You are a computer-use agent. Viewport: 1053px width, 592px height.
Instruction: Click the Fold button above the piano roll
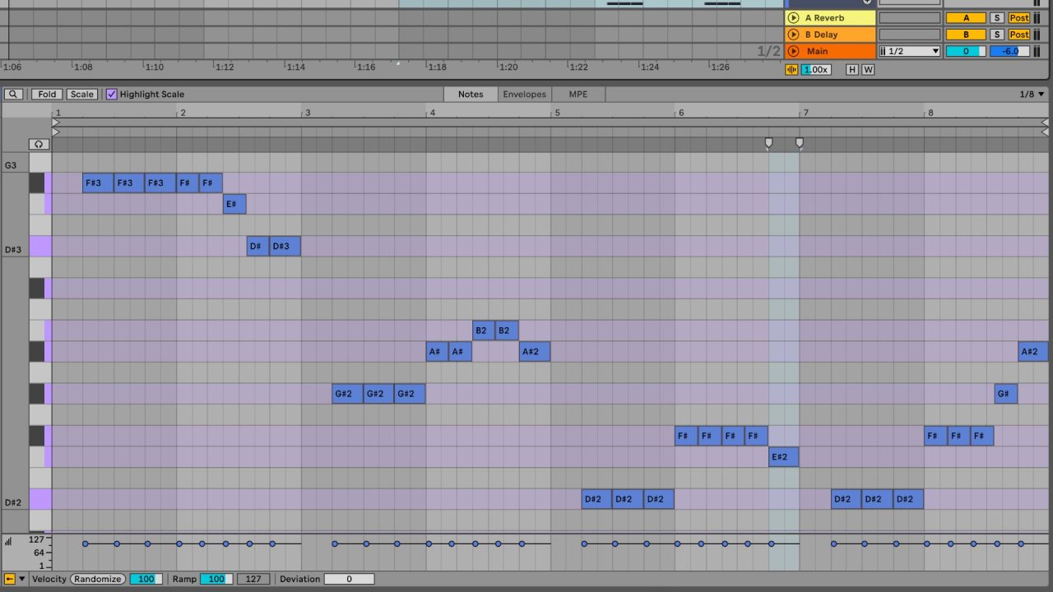pyautogui.click(x=47, y=94)
